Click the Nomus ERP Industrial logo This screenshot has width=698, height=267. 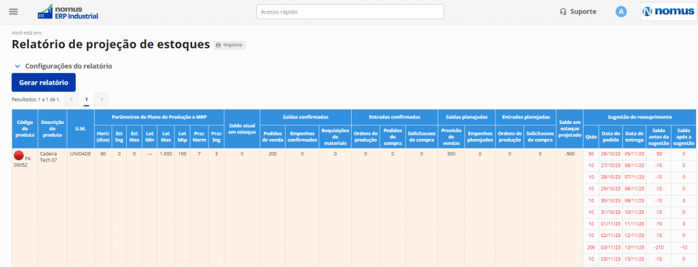coord(67,12)
